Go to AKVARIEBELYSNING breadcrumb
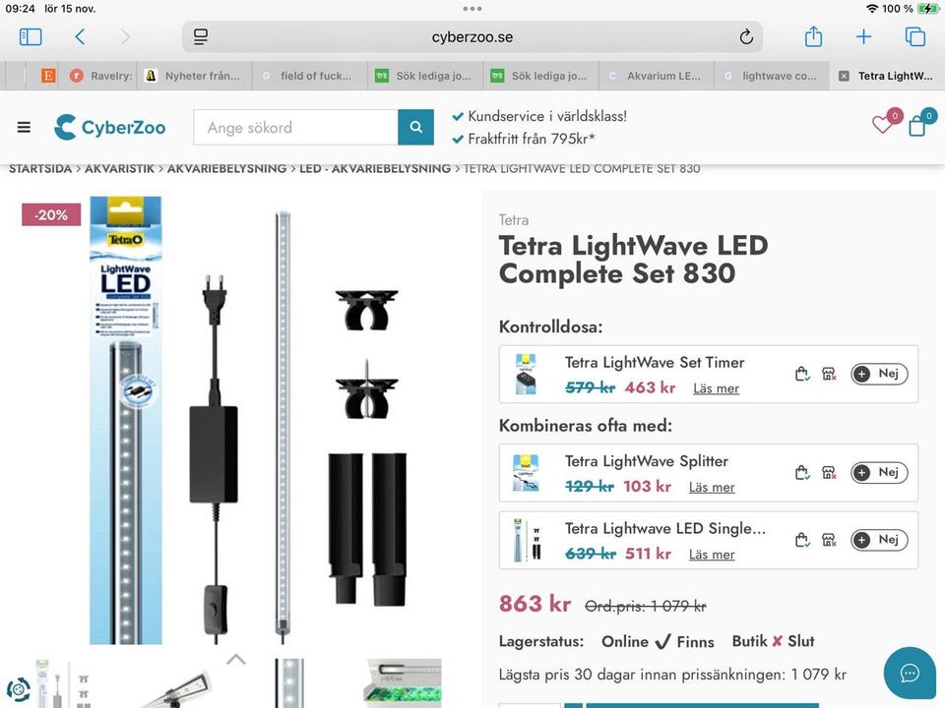 (226, 168)
